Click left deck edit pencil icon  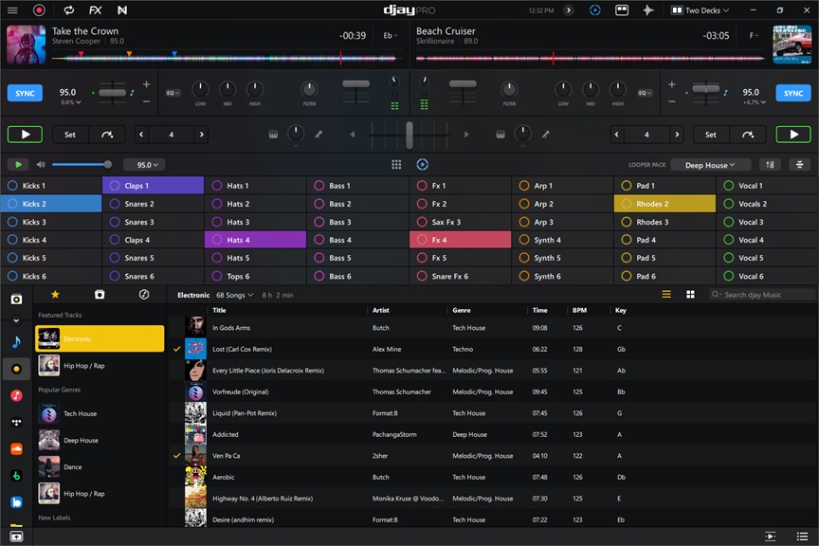click(318, 135)
